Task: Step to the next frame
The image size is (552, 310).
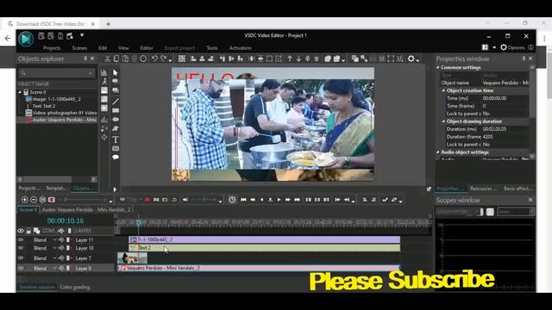Action: click(x=288, y=200)
